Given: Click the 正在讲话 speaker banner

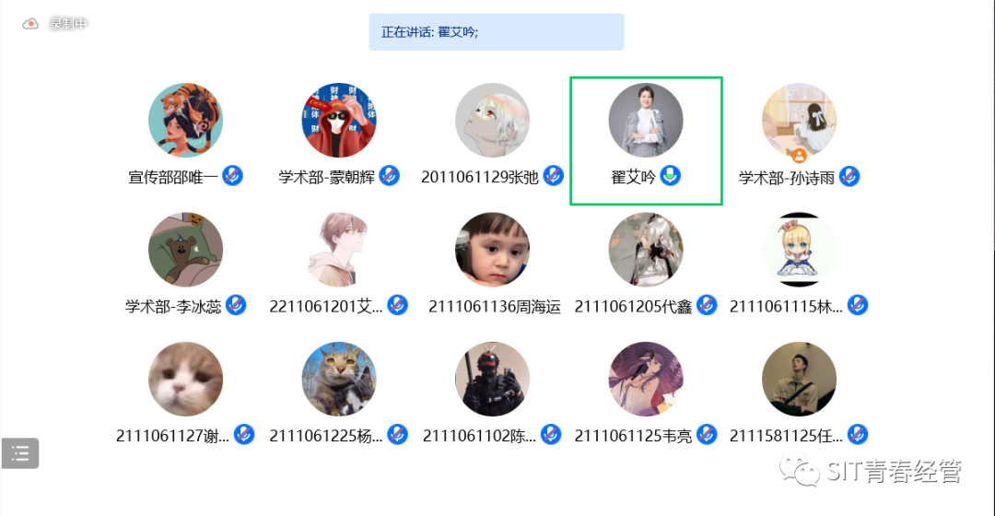Looking at the screenshot, I should [497, 31].
